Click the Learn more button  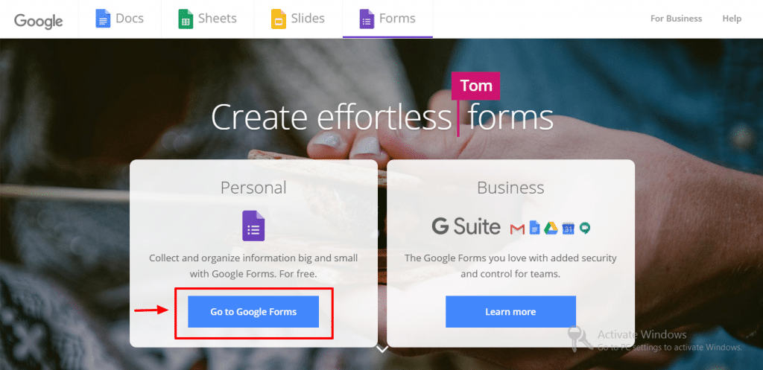510,312
